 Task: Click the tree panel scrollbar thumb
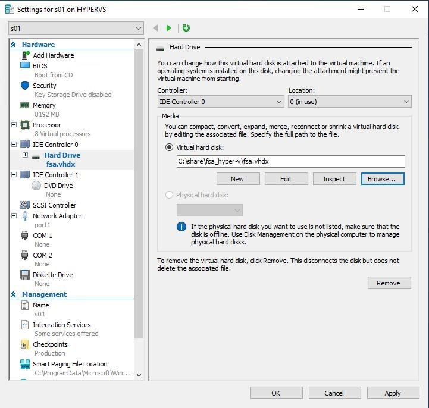[139, 194]
